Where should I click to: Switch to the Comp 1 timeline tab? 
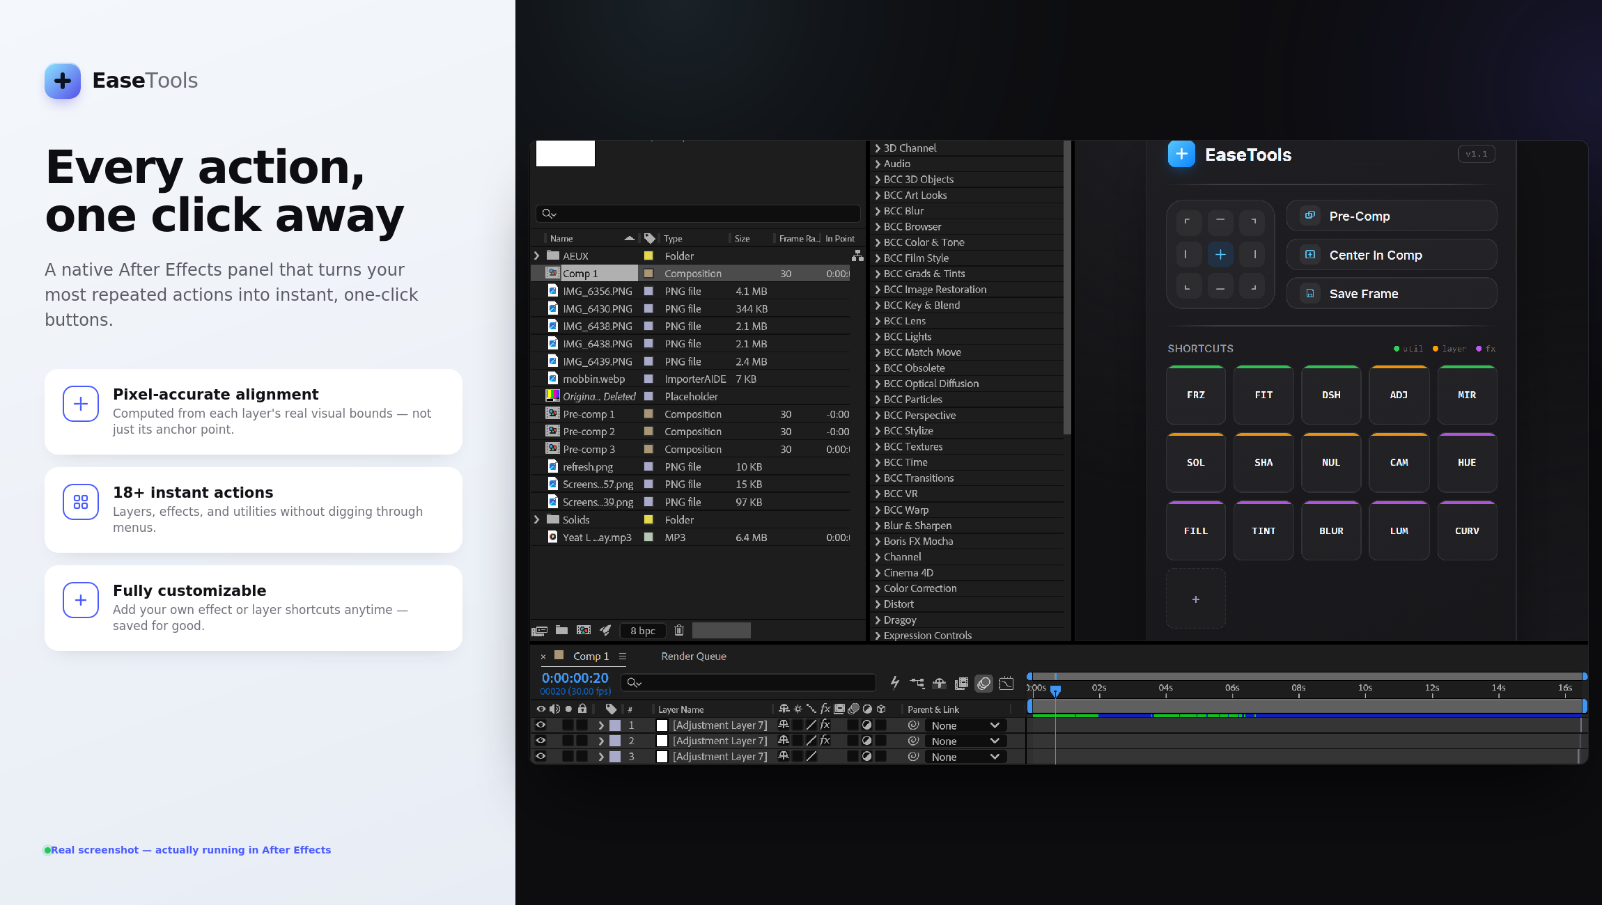591,656
